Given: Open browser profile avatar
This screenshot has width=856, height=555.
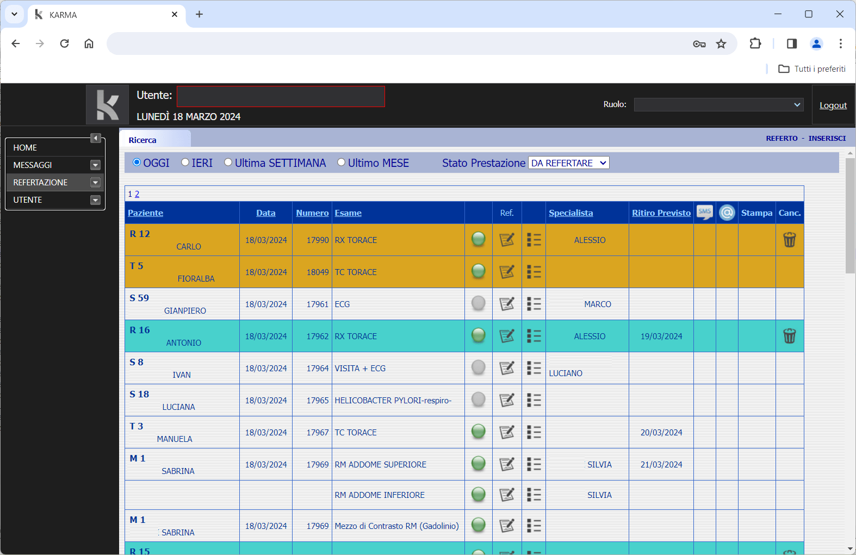Looking at the screenshot, I should [x=816, y=43].
